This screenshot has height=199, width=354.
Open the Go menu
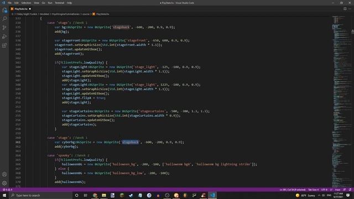pyautogui.click(x=43, y=3)
